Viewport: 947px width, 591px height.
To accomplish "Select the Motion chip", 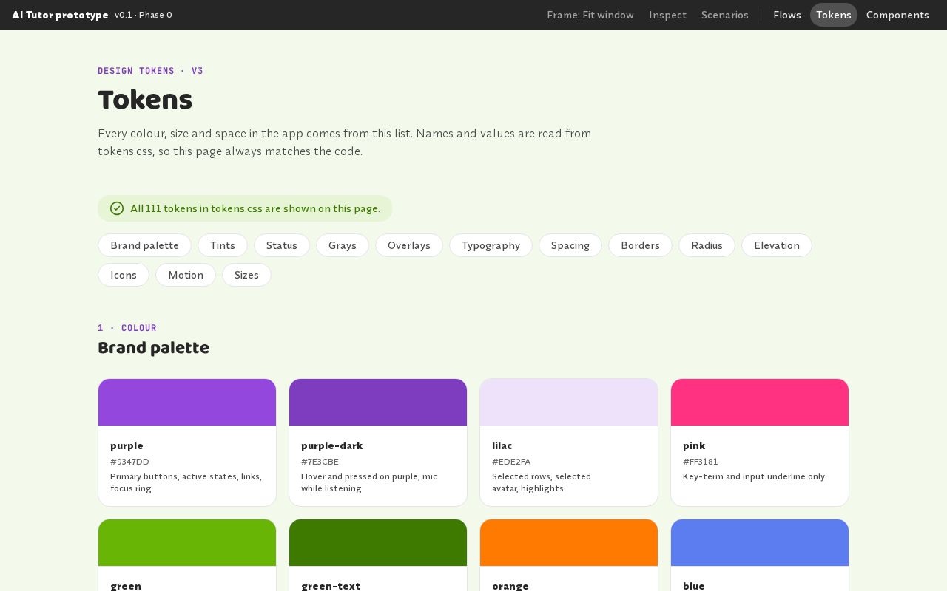I will [186, 275].
